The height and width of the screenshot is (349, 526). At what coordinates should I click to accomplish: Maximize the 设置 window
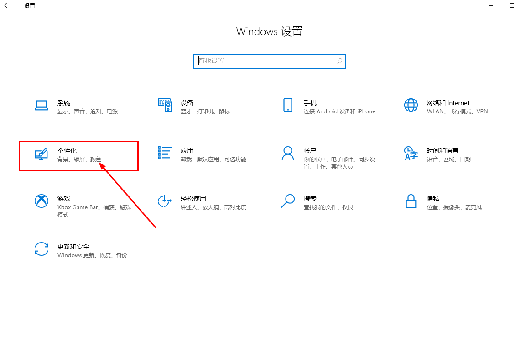(x=511, y=5)
